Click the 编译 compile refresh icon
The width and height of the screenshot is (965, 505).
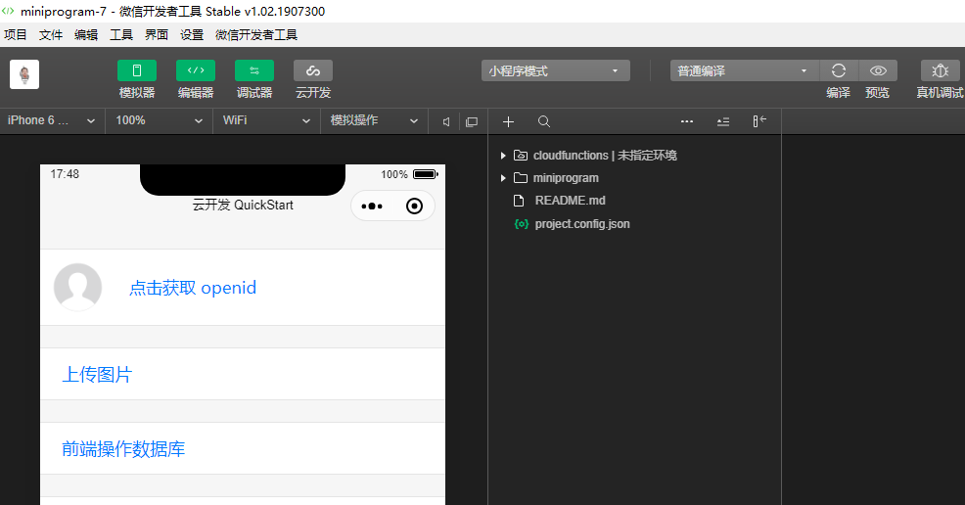tap(838, 70)
